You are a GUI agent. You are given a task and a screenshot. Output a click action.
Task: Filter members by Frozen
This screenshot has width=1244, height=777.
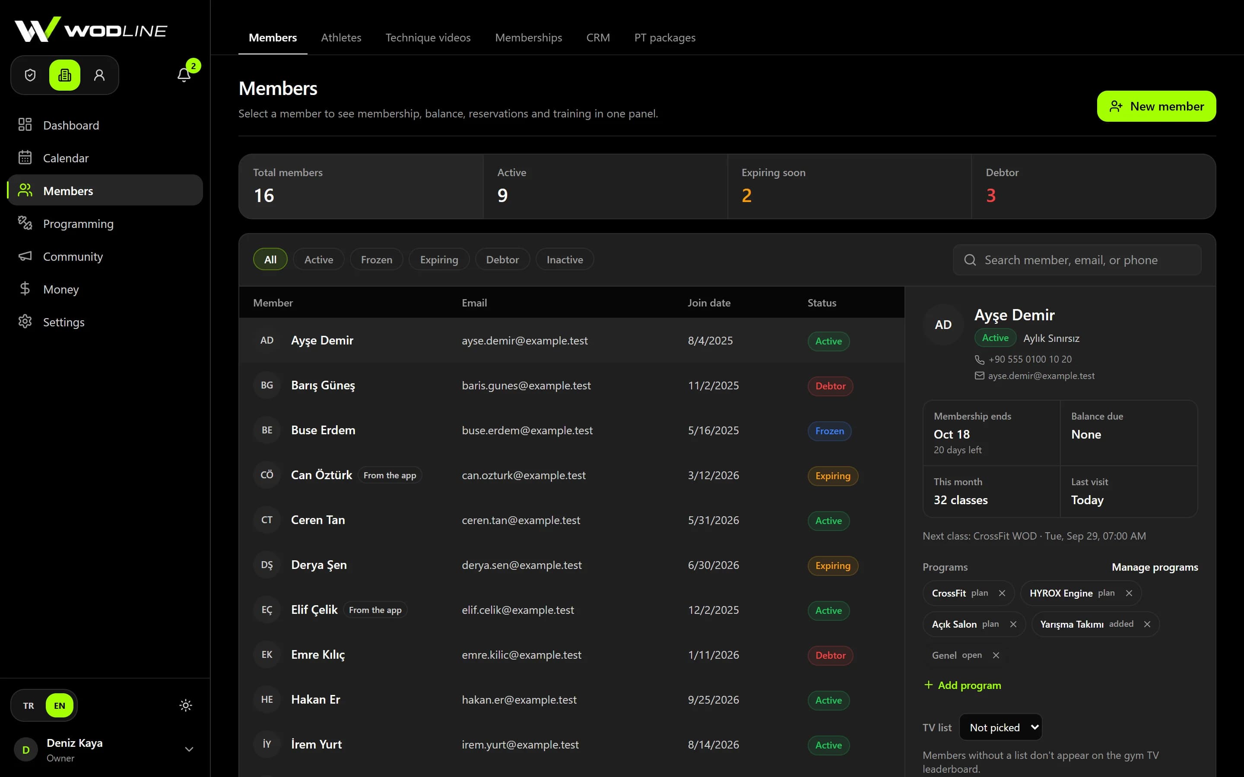coord(376,259)
